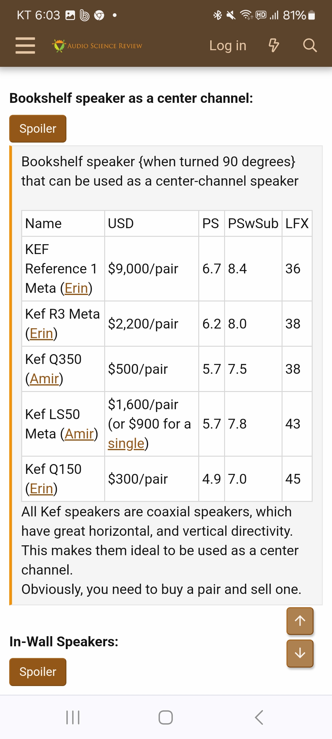Viewport: 332px width, 739px height.
Task: Collapse the bookshelf center channel Spoiler
Action: pyautogui.click(x=38, y=129)
